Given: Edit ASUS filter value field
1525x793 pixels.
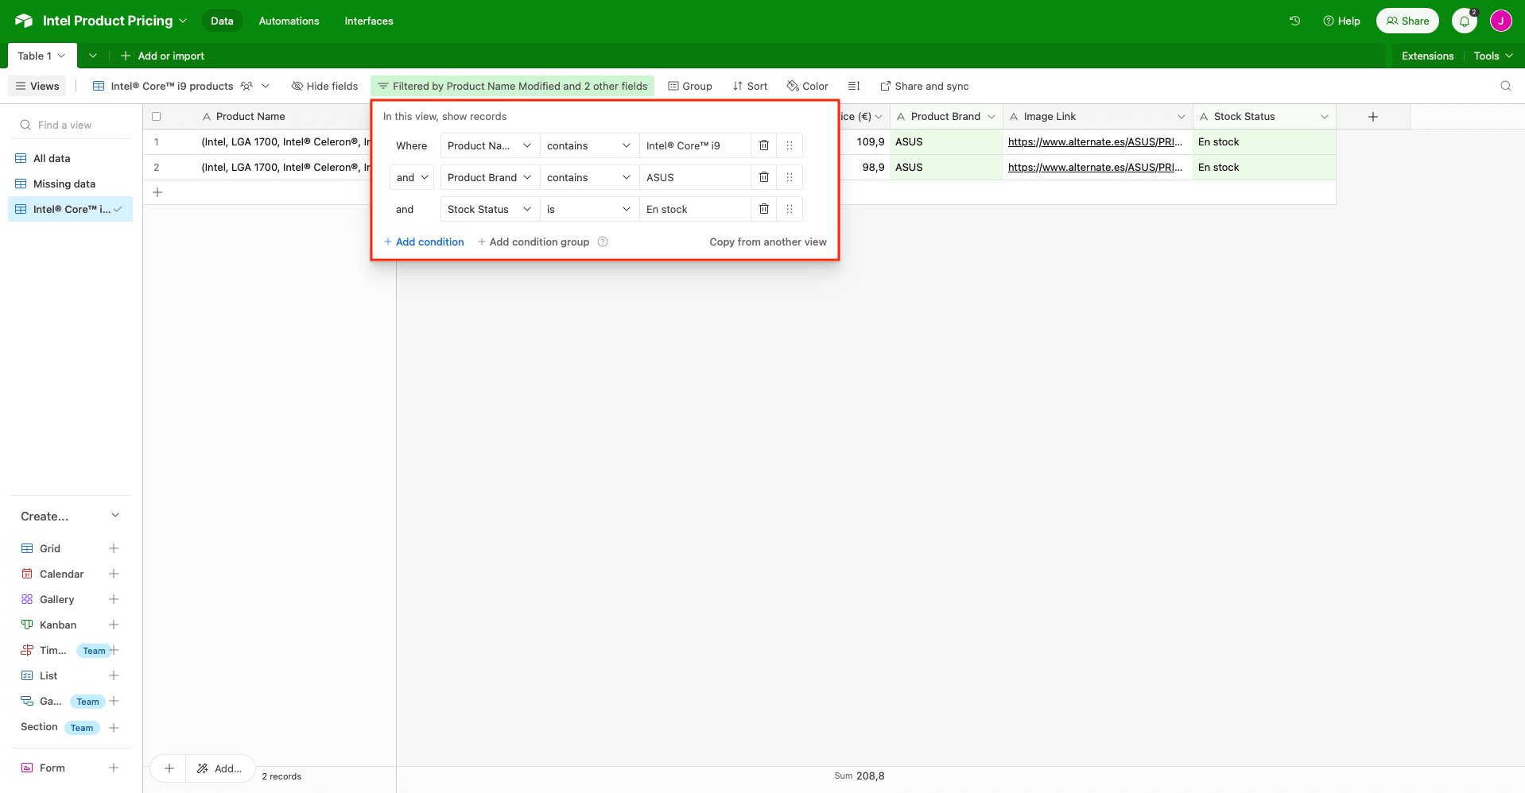Looking at the screenshot, I should pyautogui.click(x=695, y=177).
